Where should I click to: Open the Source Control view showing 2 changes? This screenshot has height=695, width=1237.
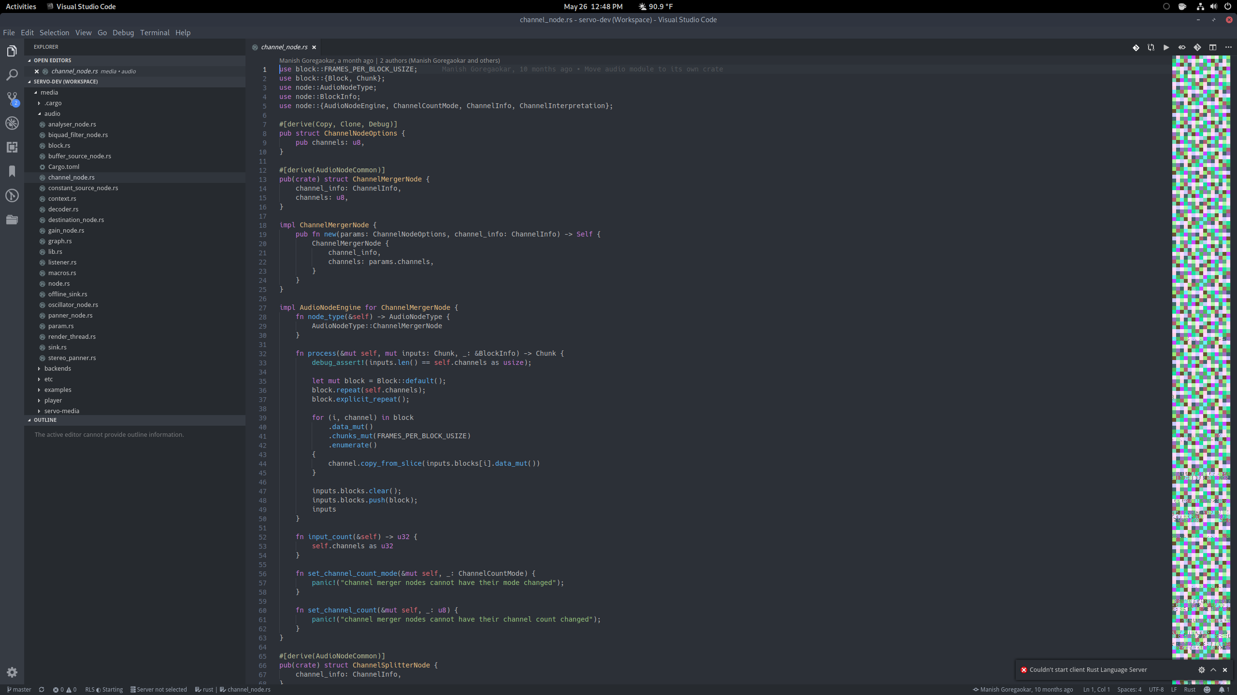(x=12, y=98)
